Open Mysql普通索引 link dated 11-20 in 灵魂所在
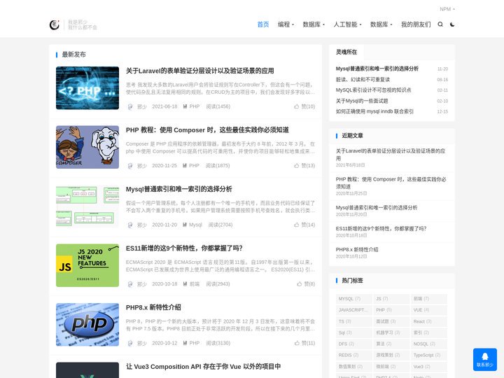Viewport: 504px width, 378px height. tap(377, 69)
